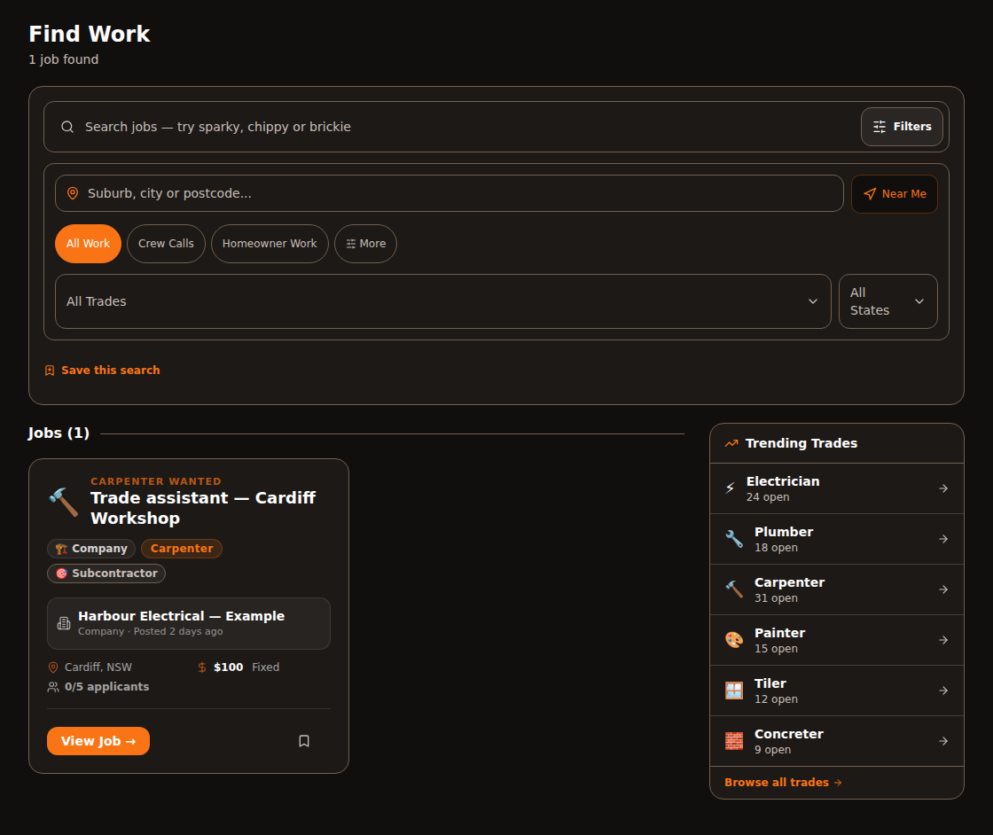Click the brick Concreter icon
The image size is (993, 835).
pos(734,741)
